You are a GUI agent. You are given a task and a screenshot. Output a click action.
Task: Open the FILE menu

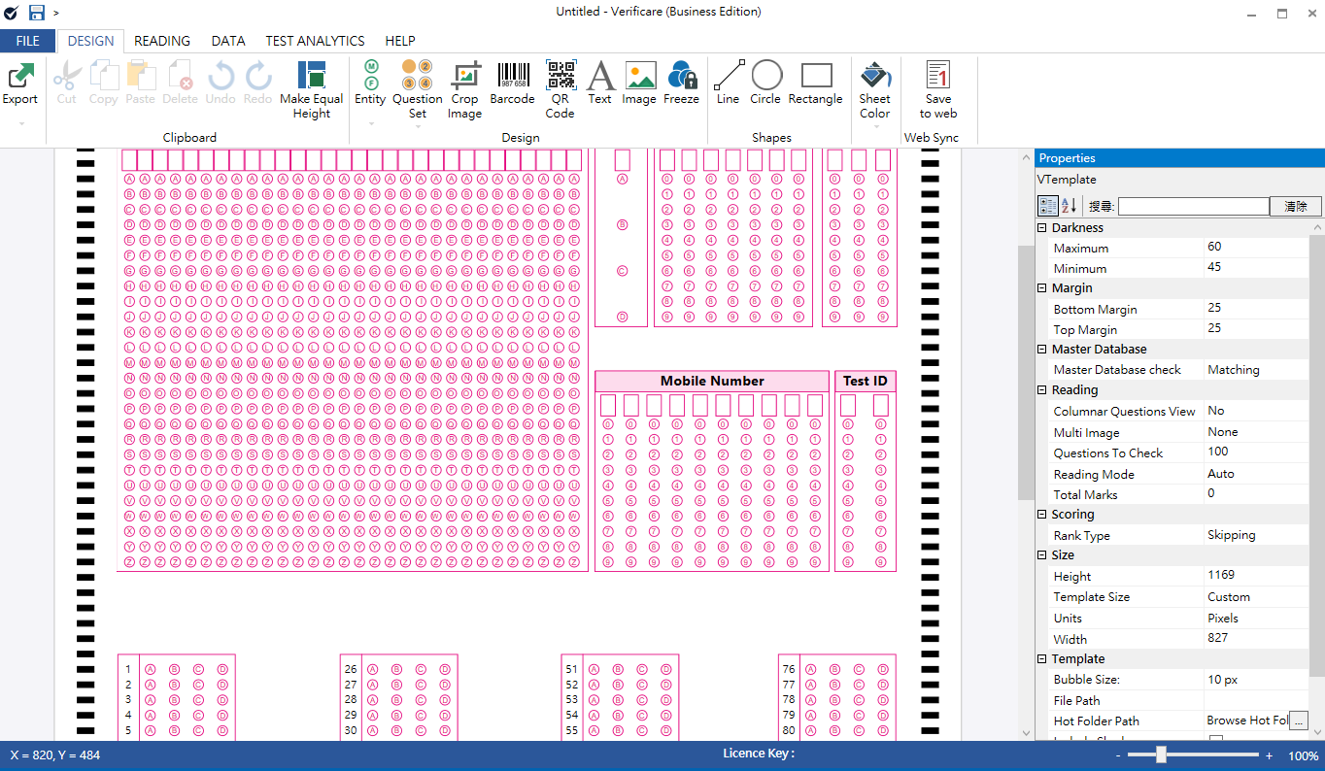coord(28,41)
